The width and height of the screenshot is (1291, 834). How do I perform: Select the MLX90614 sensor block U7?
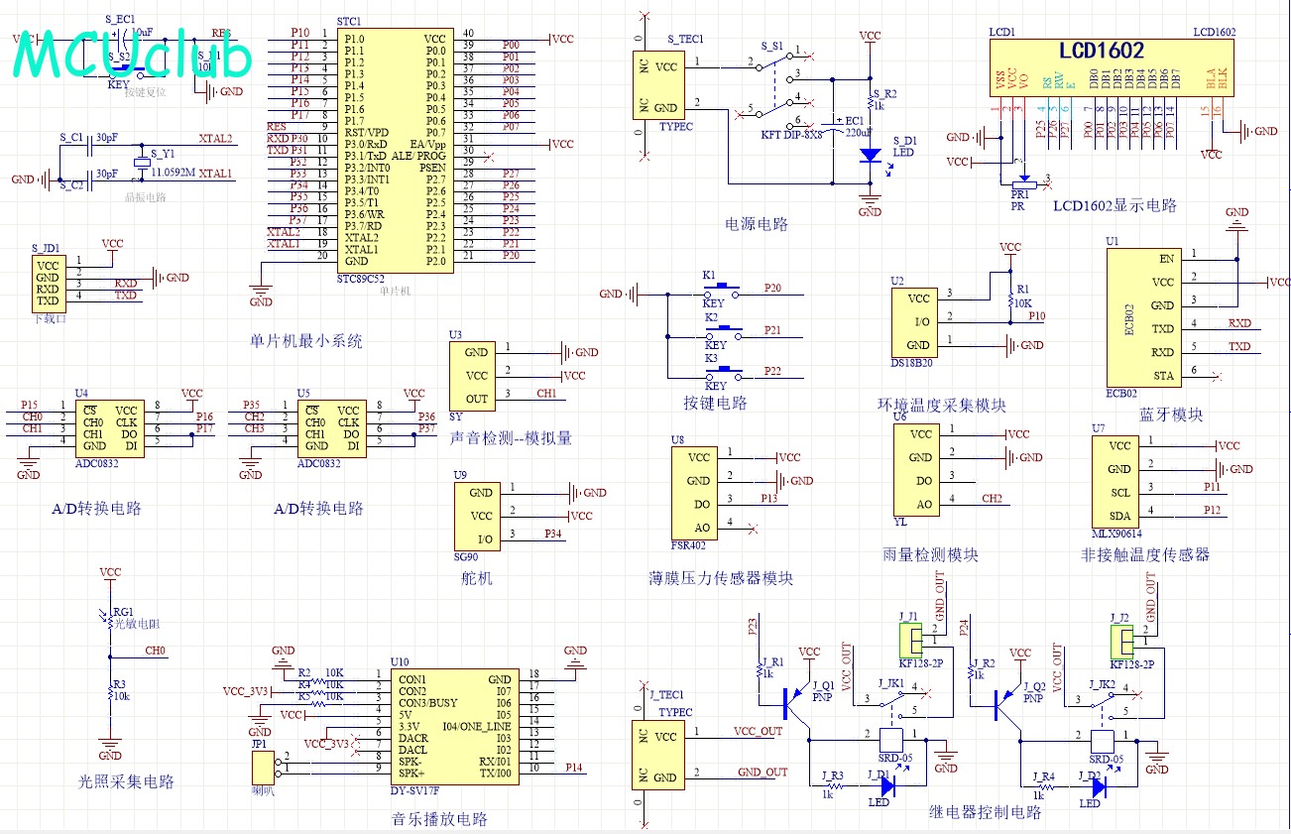pyautogui.click(x=1118, y=482)
